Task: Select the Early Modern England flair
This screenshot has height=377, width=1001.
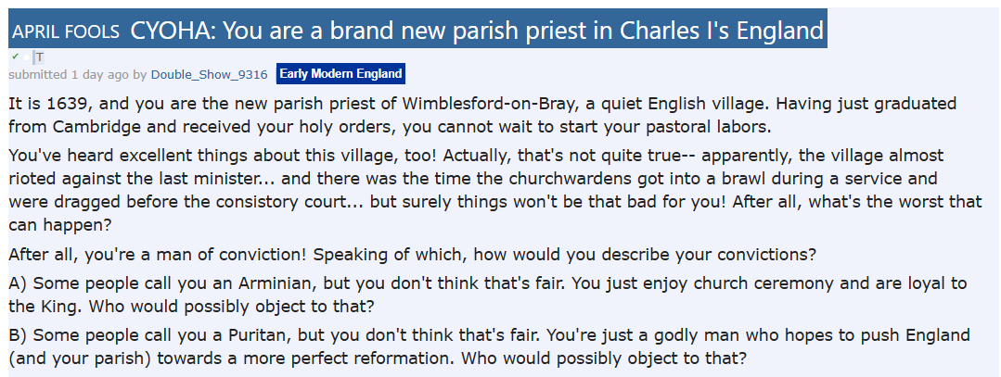Action: [340, 74]
